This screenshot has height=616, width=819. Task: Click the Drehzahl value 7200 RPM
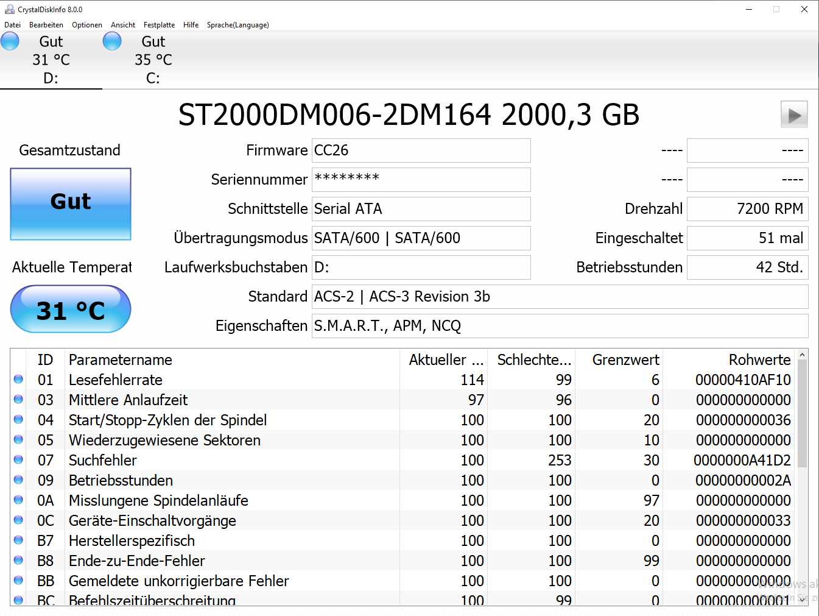pos(748,209)
